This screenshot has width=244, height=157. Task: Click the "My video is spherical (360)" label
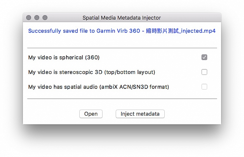[64, 58]
